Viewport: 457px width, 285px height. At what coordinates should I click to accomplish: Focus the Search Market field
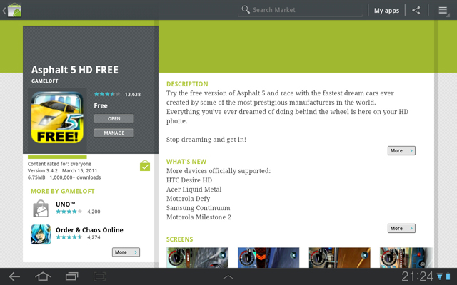pos(300,10)
